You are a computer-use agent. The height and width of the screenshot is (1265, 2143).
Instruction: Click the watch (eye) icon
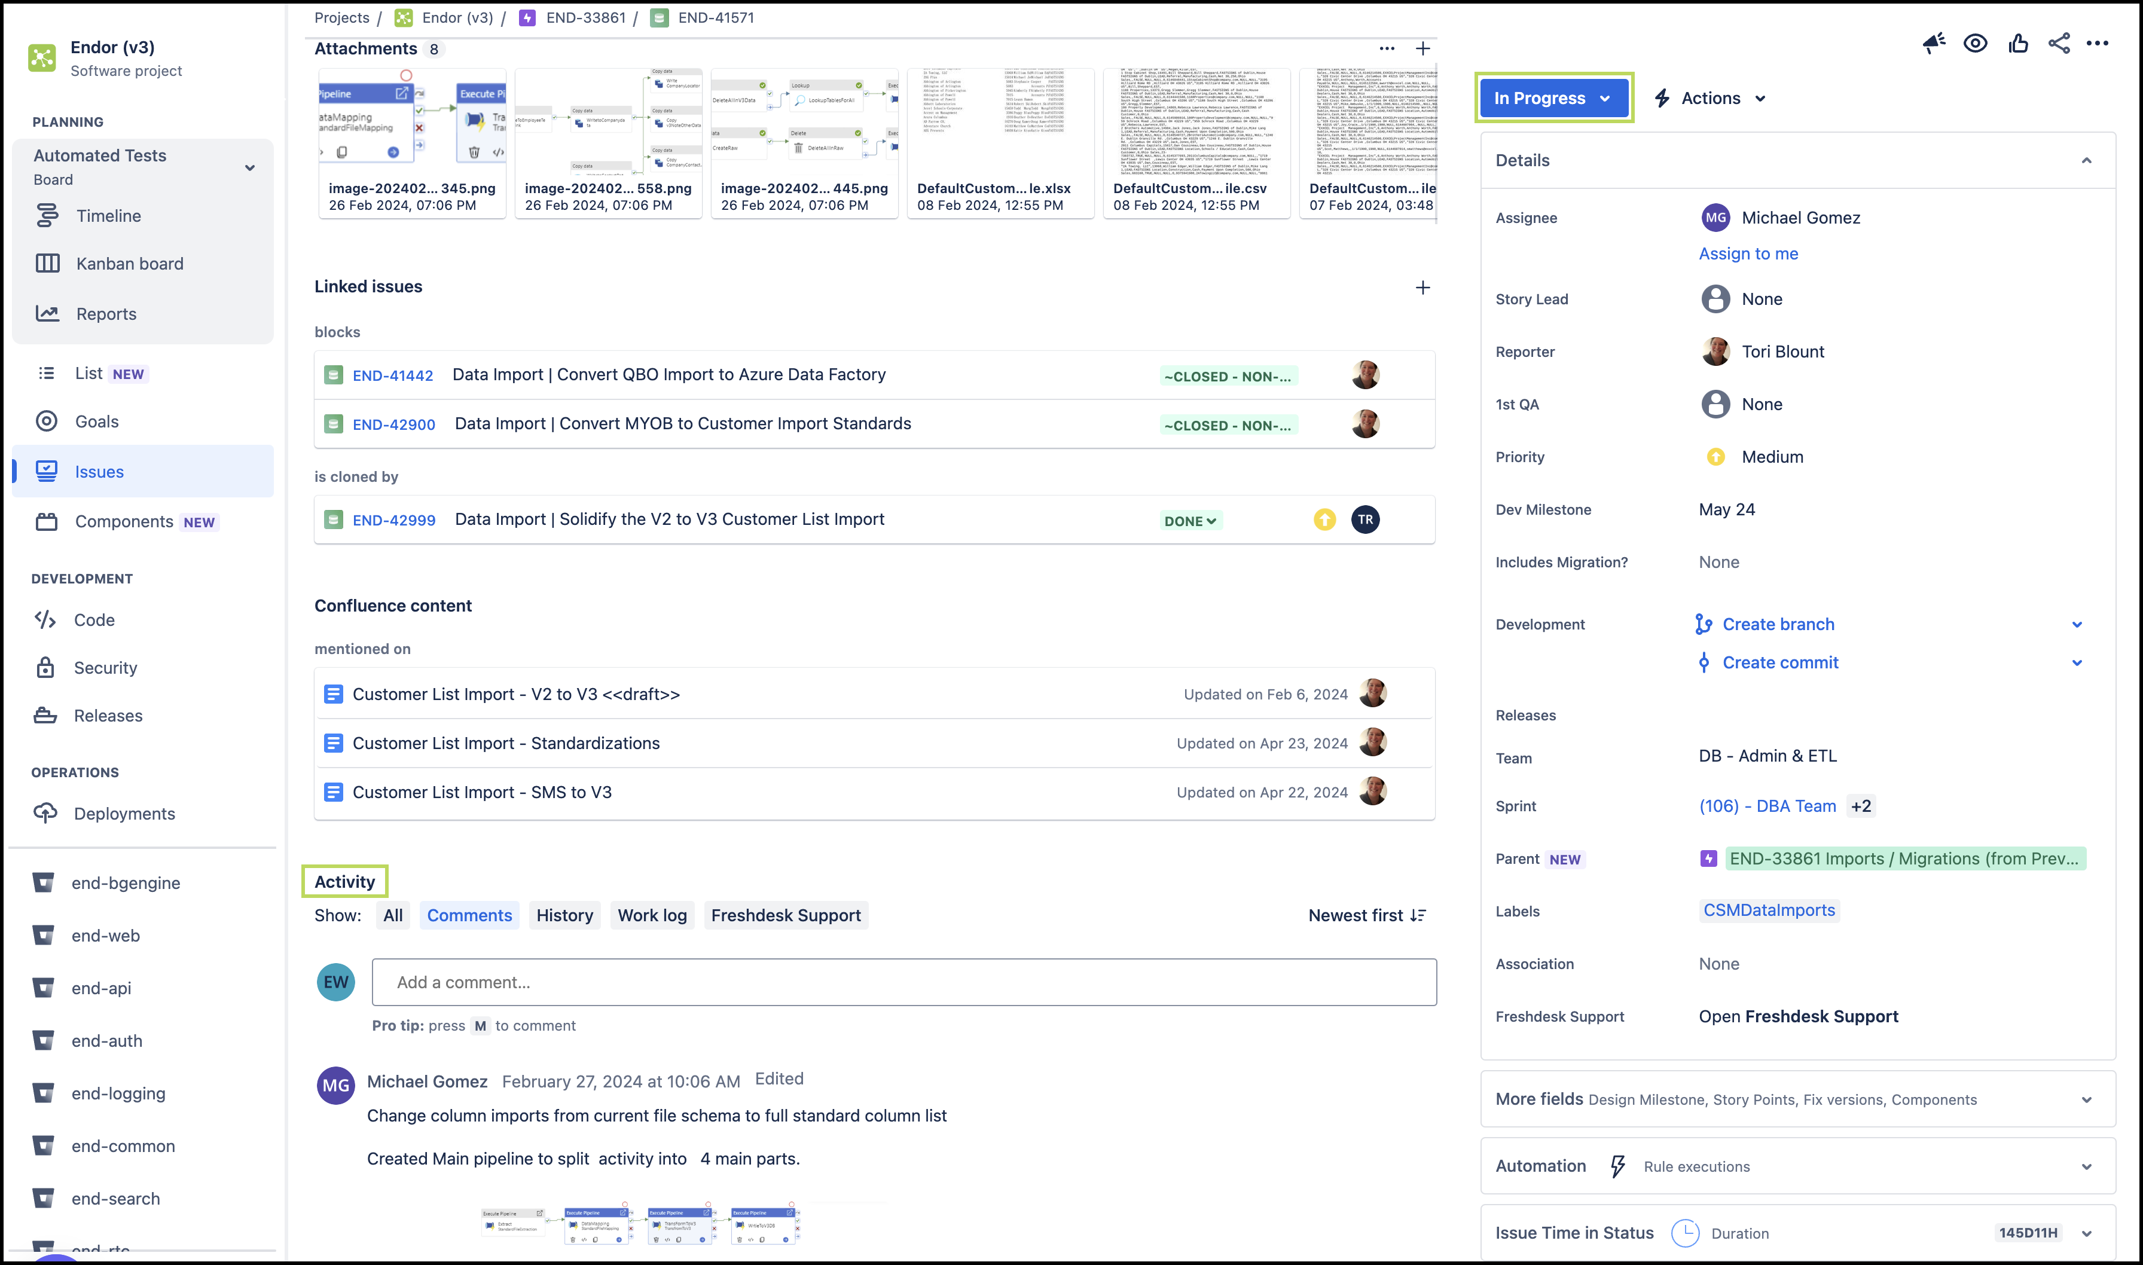pos(1975,44)
